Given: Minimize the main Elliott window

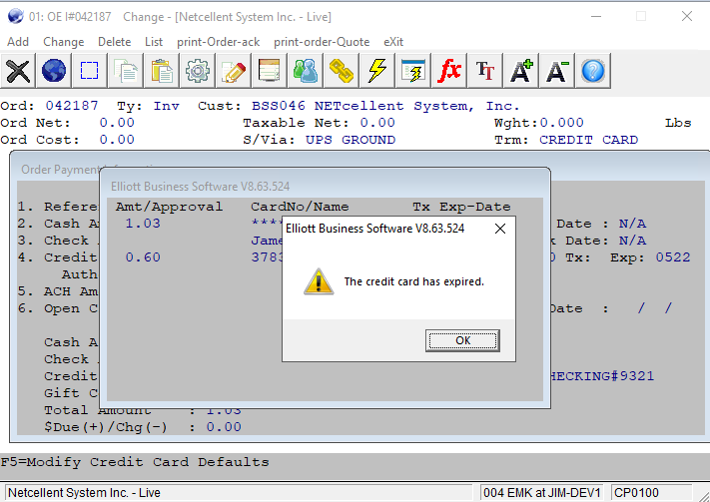Looking at the screenshot, I should coord(596,16).
